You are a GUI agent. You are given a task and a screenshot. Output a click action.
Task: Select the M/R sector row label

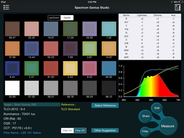126,57
